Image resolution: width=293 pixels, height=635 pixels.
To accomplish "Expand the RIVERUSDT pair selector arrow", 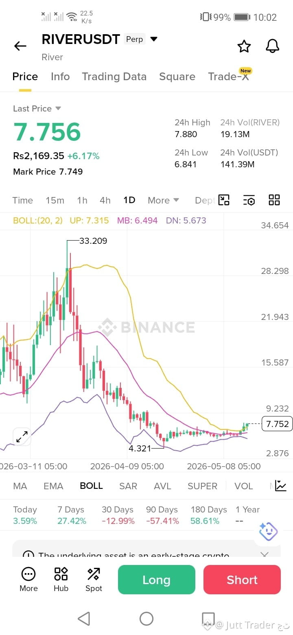I will 154,39.
